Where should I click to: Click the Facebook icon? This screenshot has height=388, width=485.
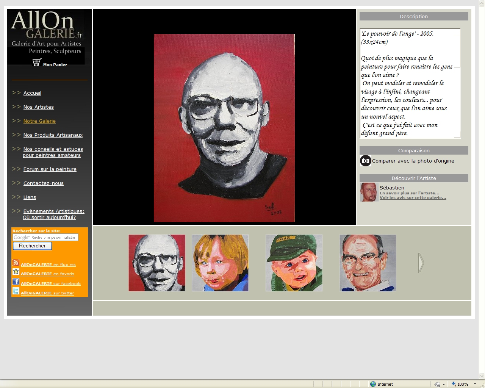[16, 282]
